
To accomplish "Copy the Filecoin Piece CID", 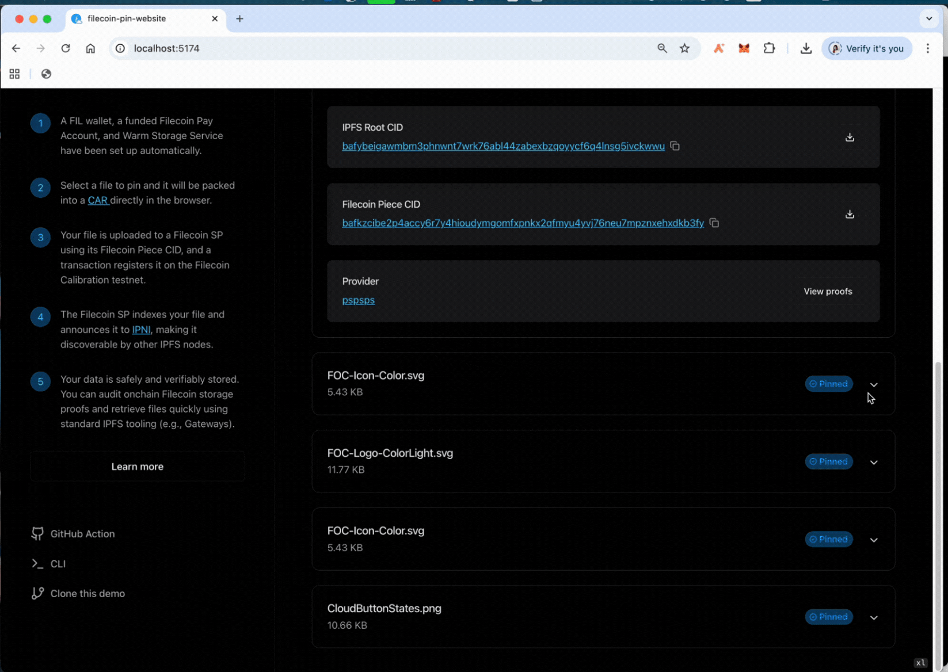I will (x=714, y=223).
